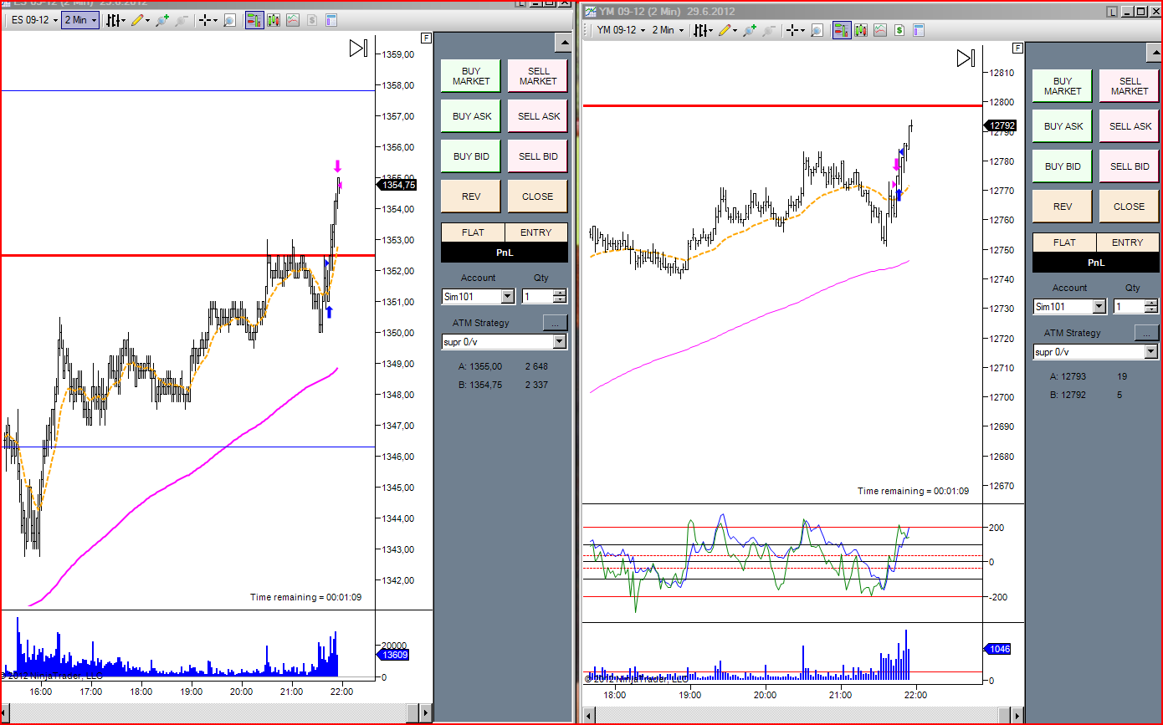This screenshot has width=1163, height=725.
Task: Toggle Chart Trader in the ES chart toolbar
Action: click(x=254, y=20)
